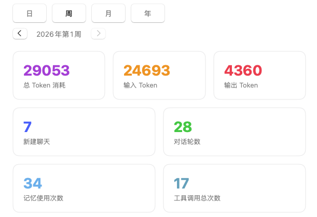317x217 pixels.
Task: Switch to the 日 (day) view tab
Action: click(x=30, y=13)
